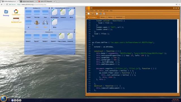Close the RESTFulApp.js editor tab
Image resolution: width=181 pixels, height=102 pixels.
click(98, 17)
